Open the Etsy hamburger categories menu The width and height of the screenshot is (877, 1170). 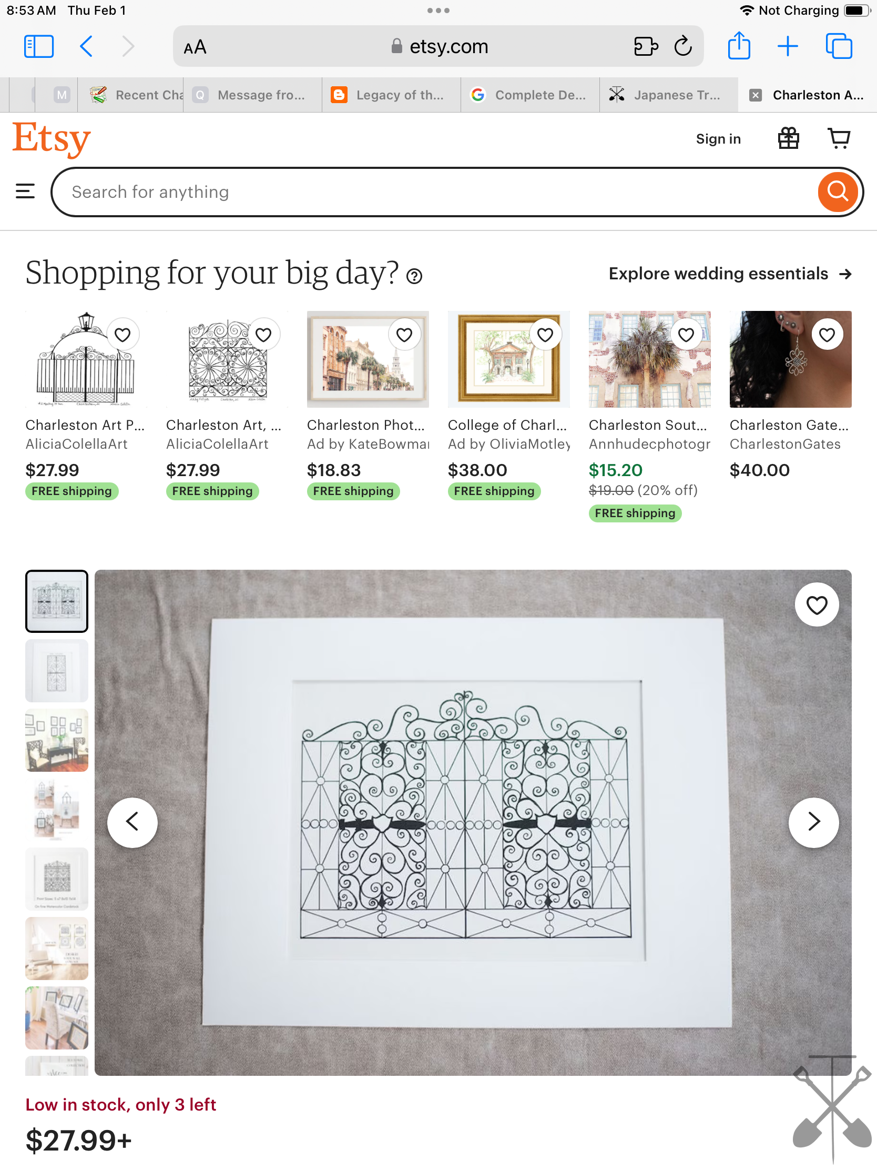coord(25,191)
